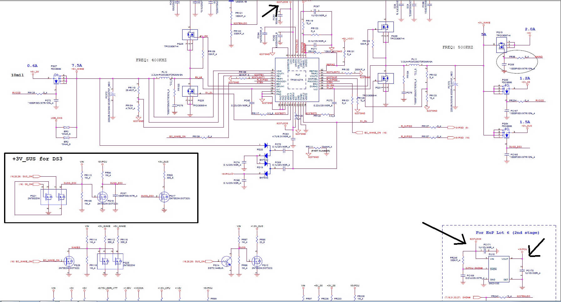Click the PQ18 transistor symbol
The image size is (561, 302).
[x=103, y=197]
